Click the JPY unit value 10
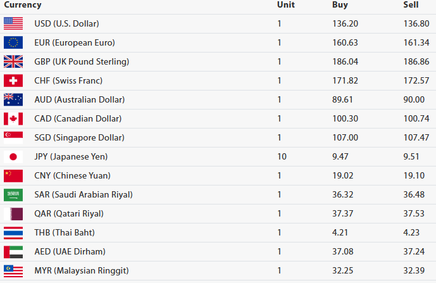 282,156
